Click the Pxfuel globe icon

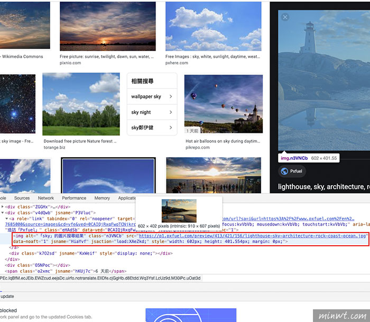click(284, 171)
